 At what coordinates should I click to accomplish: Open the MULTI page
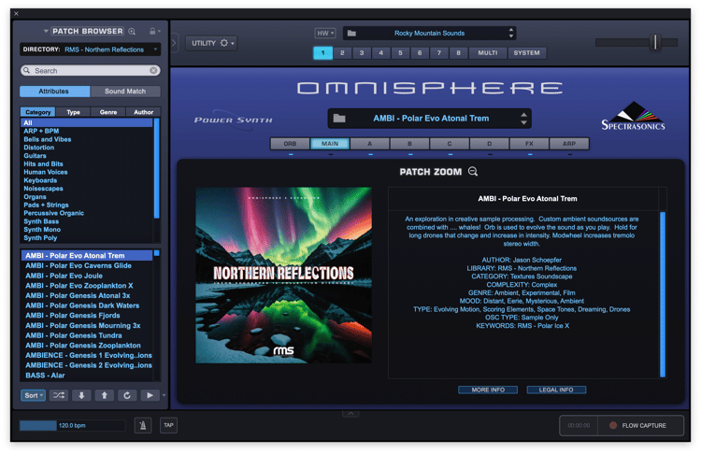(488, 52)
